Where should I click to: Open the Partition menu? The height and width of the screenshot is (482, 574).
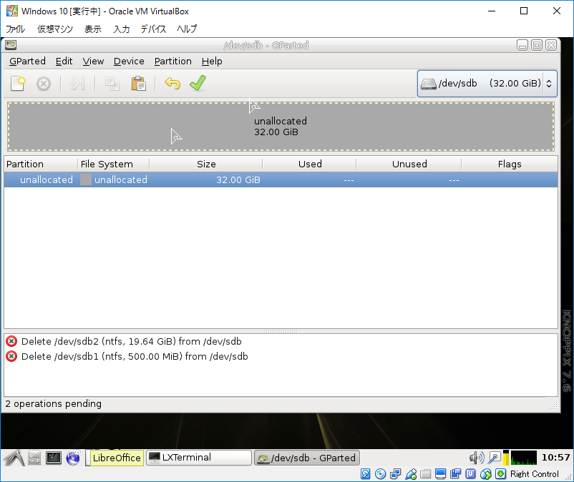(172, 61)
